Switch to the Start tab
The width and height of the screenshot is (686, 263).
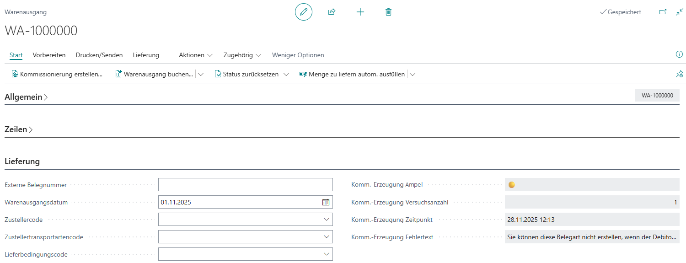tap(16, 55)
